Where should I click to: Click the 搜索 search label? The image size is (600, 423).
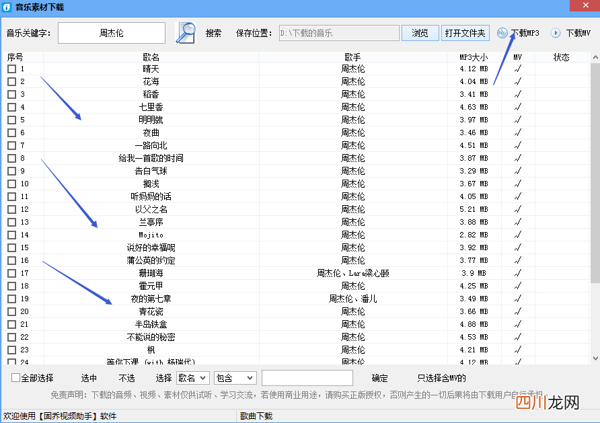[213, 33]
